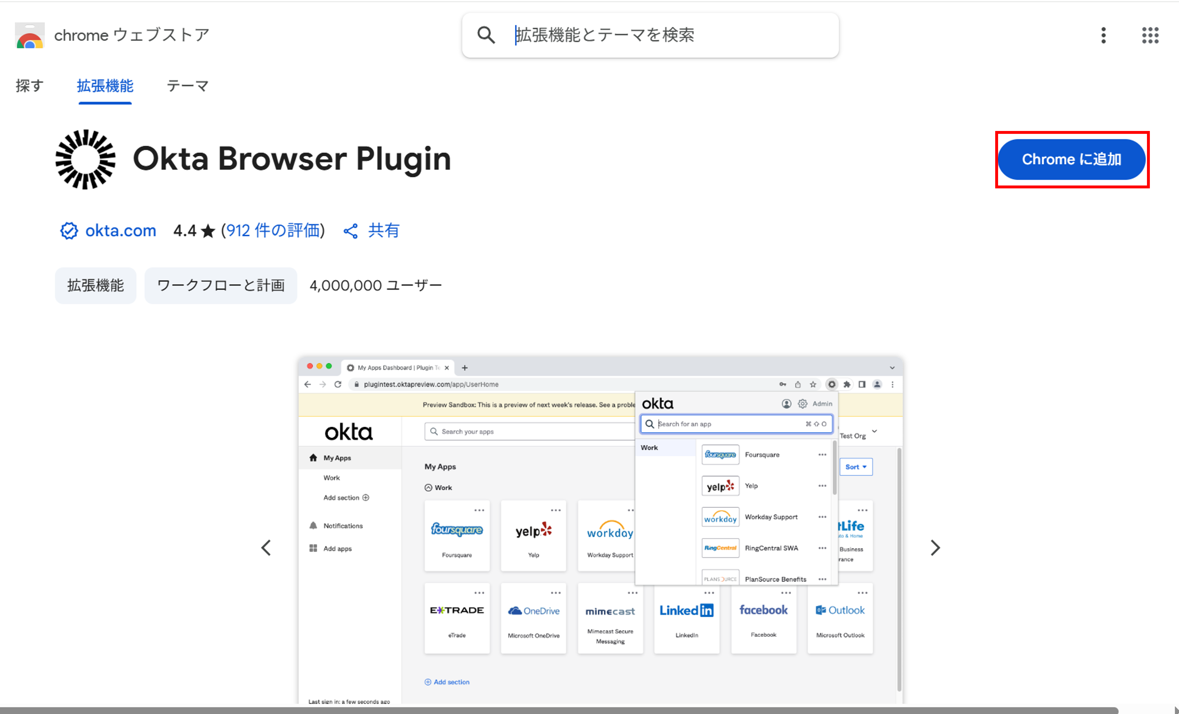Click the search magnifier icon
Image resolution: width=1179 pixels, height=714 pixels.
pyautogui.click(x=486, y=35)
